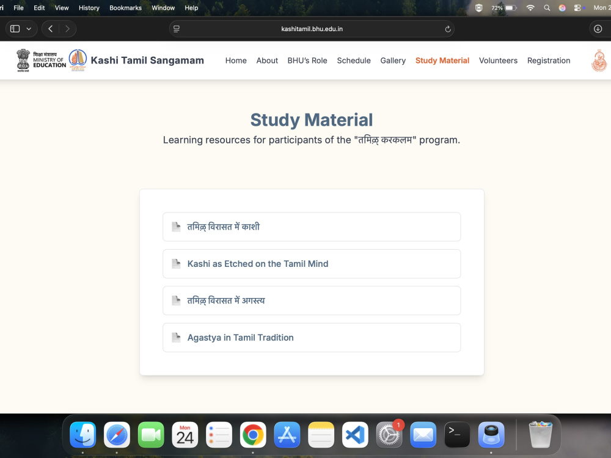
Task: Launch FaceTime from the Dock
Action: pos(151,435)
